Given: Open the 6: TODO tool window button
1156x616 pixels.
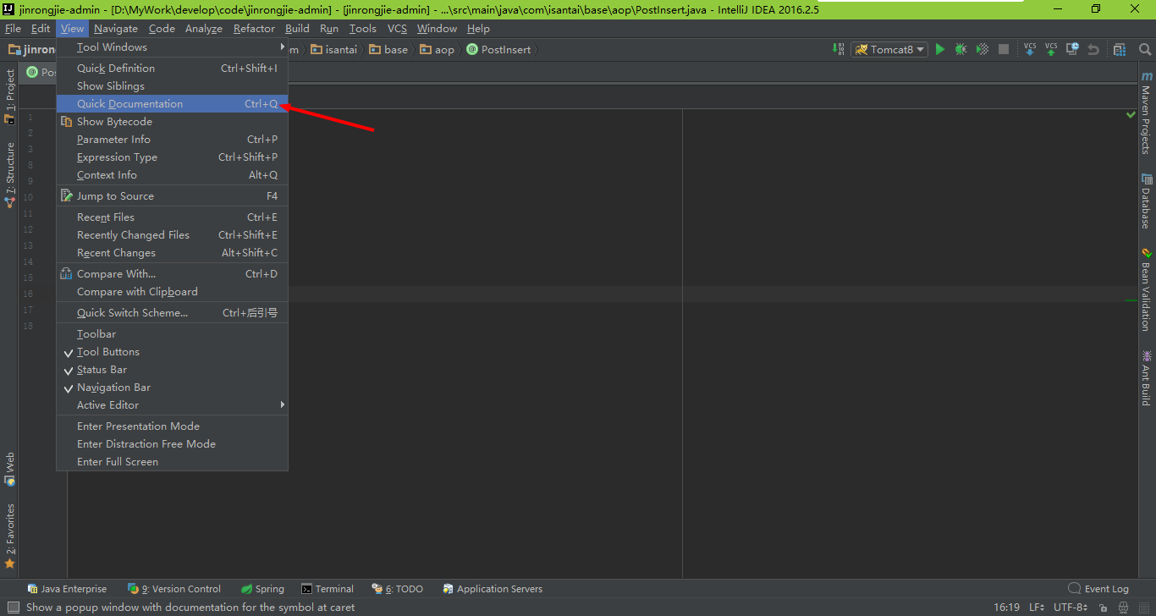Looking at the screenshot, I should click(x=397, y=589).
